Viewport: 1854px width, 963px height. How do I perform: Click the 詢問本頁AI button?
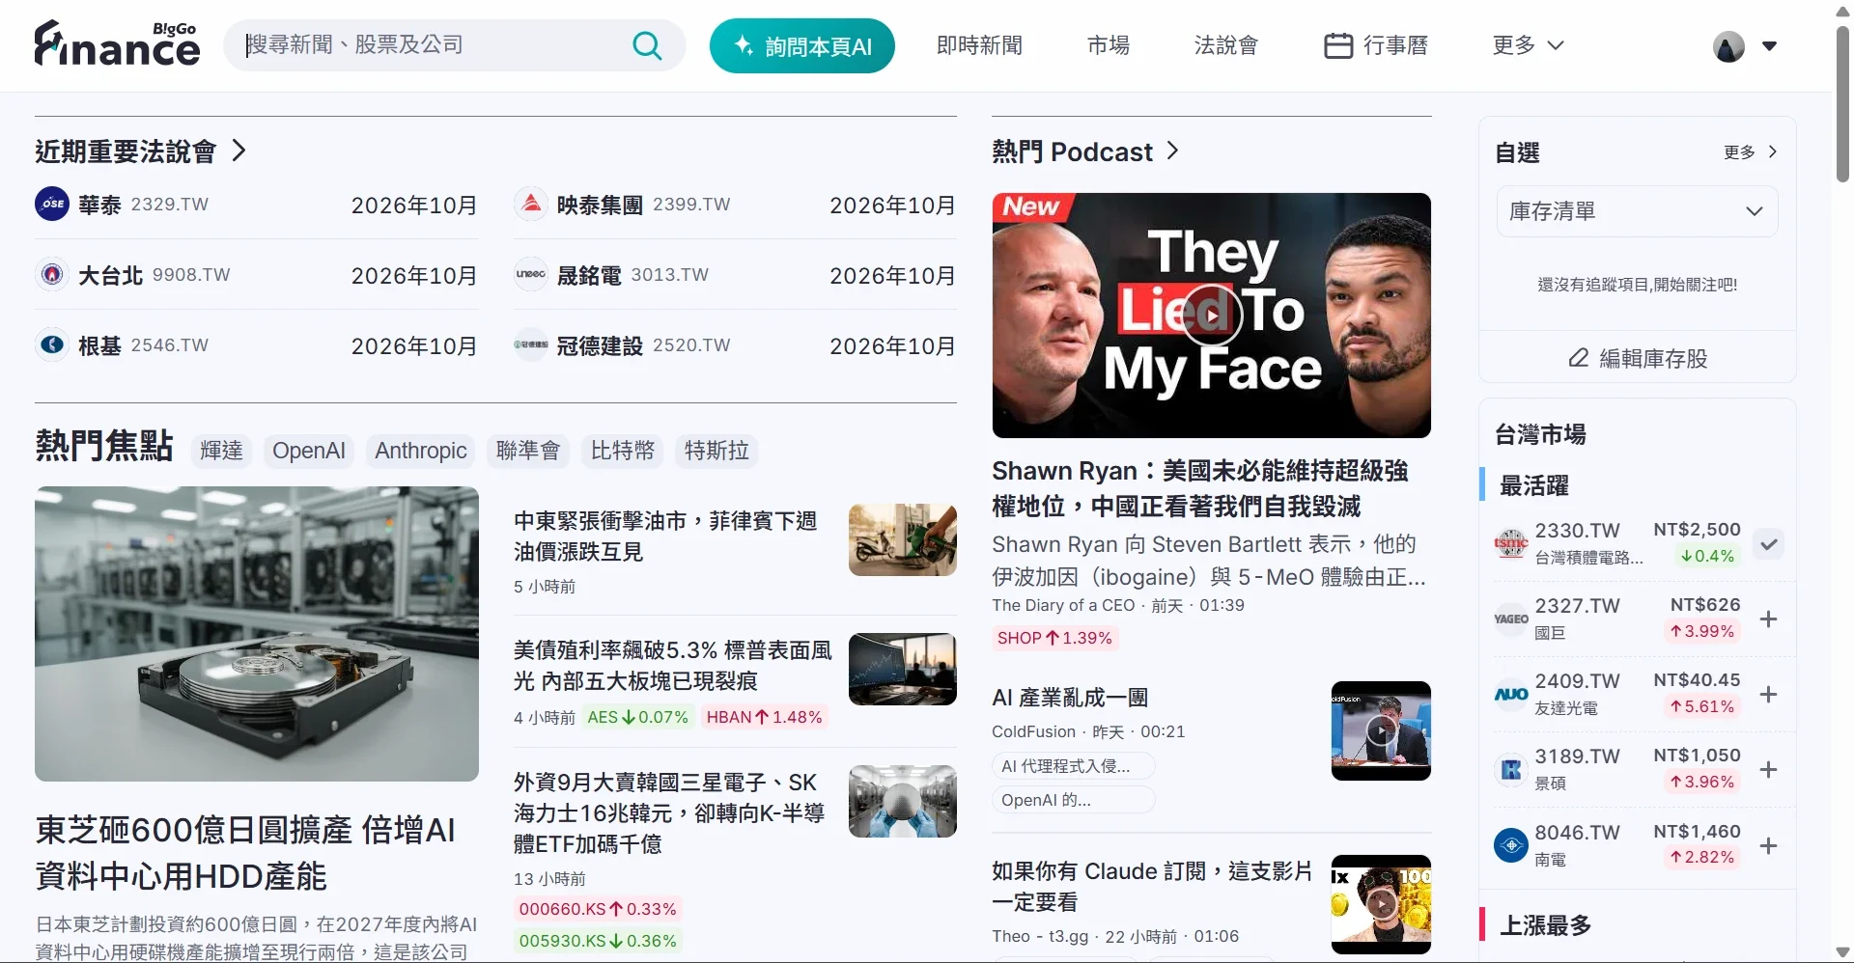[802, 45]
